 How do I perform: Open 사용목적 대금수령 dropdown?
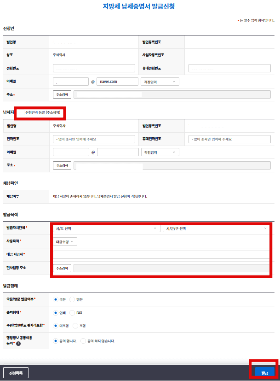(65, 241)
